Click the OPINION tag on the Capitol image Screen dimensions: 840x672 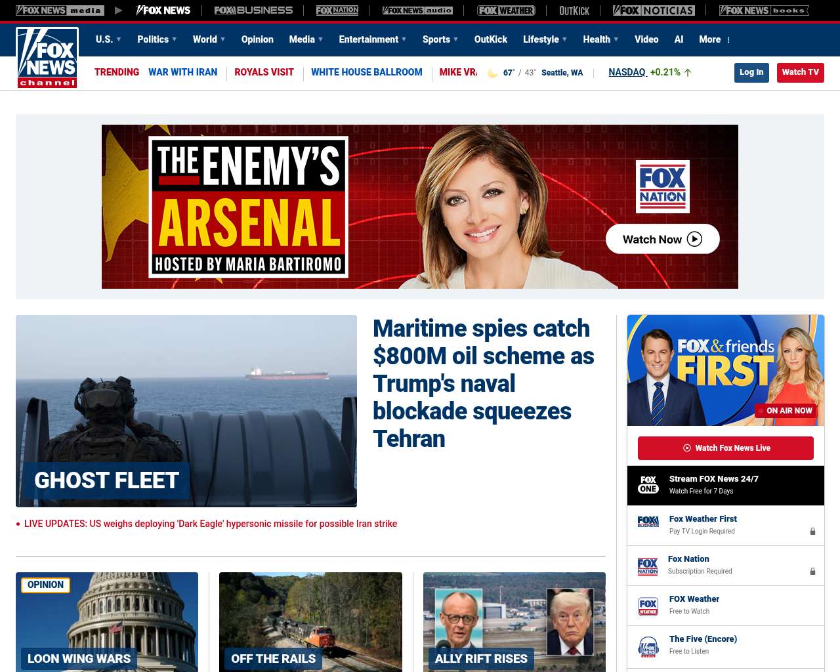click(x=46, y=585)
